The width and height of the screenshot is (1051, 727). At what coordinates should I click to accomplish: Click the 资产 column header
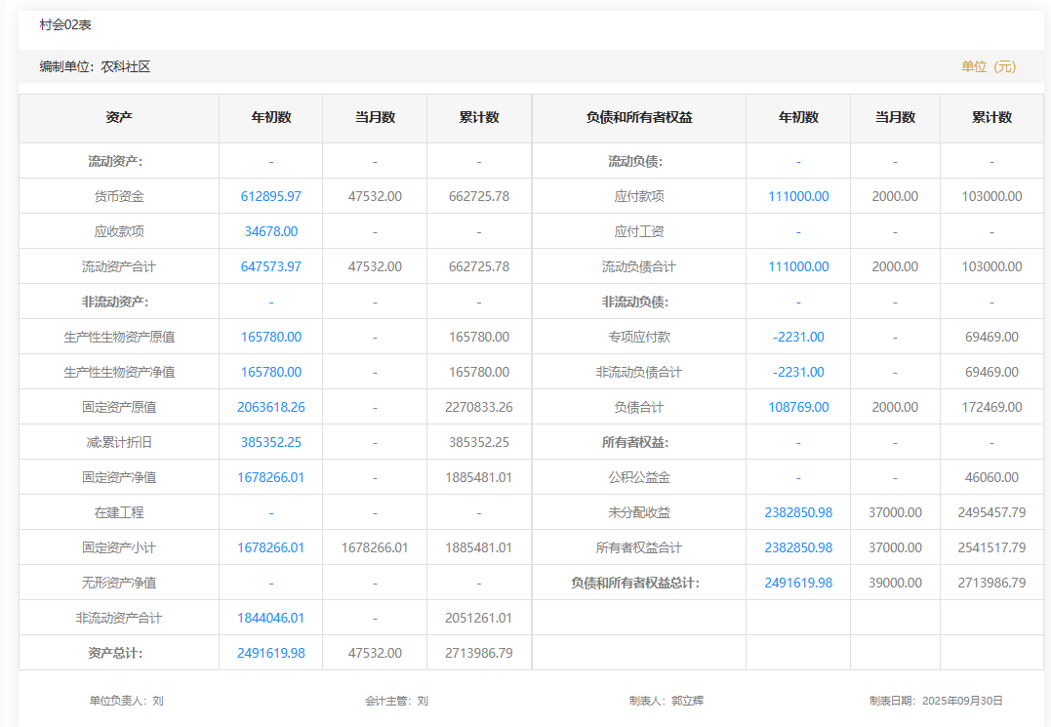119,117
